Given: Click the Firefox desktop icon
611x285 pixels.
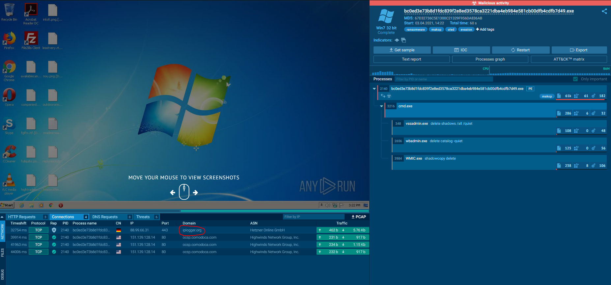Looking at the screenshot, I should click(9, 40).
